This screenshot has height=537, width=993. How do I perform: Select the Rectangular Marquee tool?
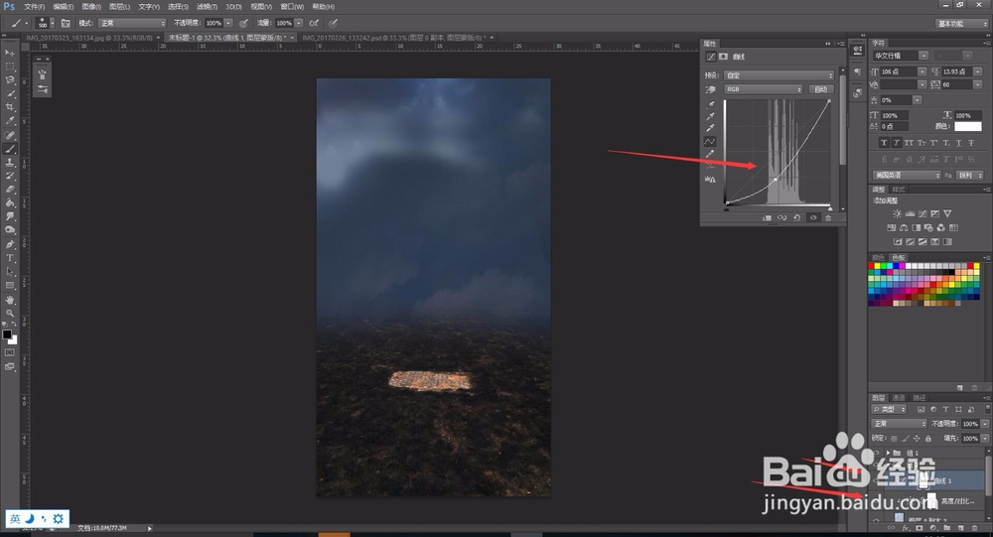point(10,67)
